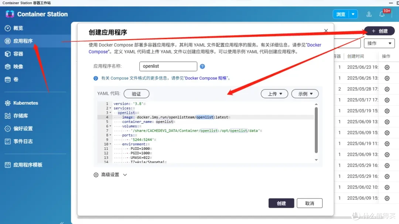
Task: Click the 存储库 repository icon
Action: tap(8, 116)
